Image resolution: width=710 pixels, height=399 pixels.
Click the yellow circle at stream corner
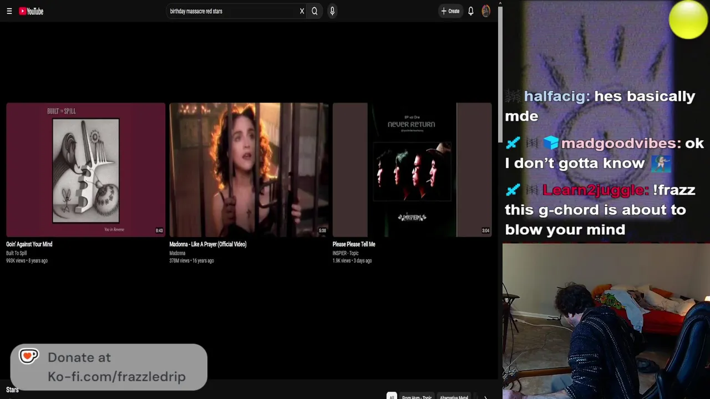point(688,20)
